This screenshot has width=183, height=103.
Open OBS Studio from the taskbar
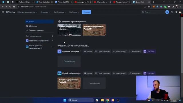(118, 100)
